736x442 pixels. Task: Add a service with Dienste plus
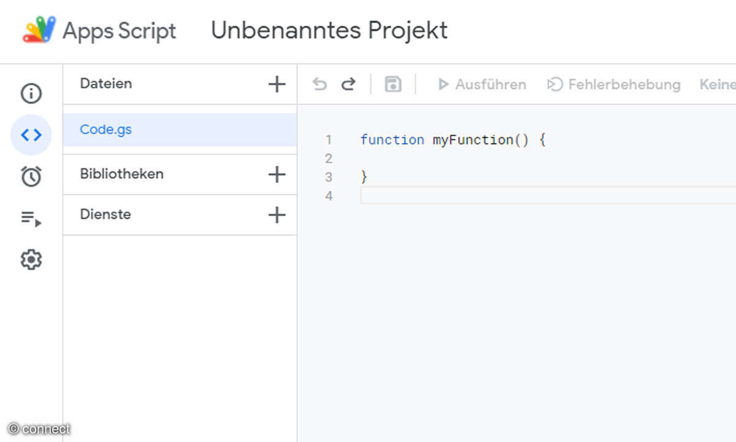click(277, 215)
